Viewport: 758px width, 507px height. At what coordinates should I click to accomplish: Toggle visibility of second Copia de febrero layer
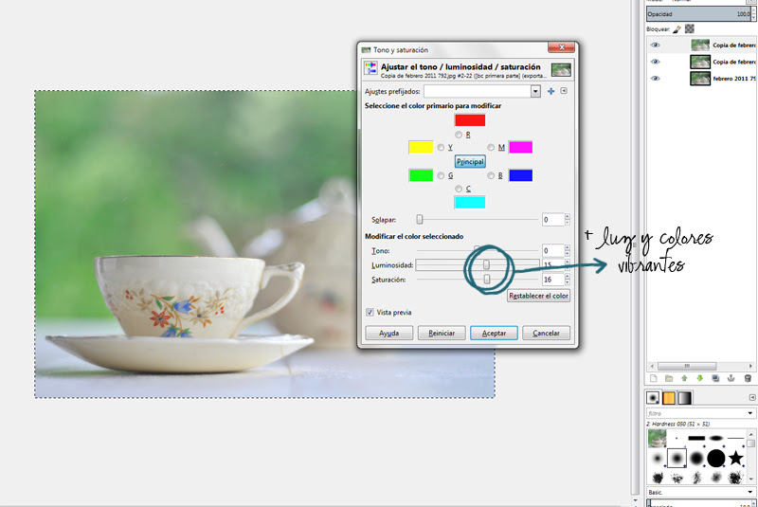pyautogui.click(x=655, y=62)
